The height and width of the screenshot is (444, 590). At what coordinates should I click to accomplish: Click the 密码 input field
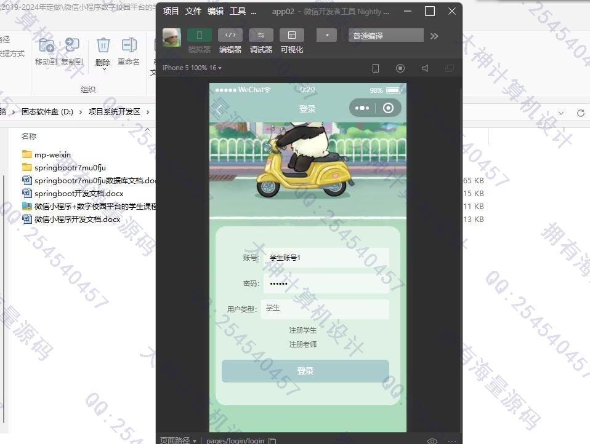[x=325, y=283]
